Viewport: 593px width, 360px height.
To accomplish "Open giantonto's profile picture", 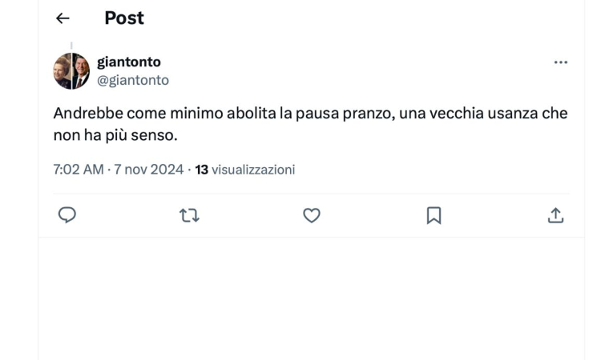I will point(71,71).
